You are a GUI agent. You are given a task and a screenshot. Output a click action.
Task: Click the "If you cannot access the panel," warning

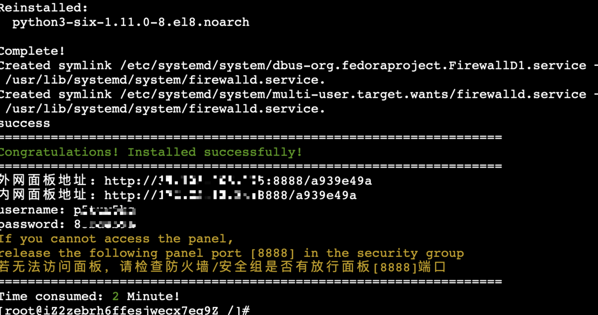pos(116,239)
